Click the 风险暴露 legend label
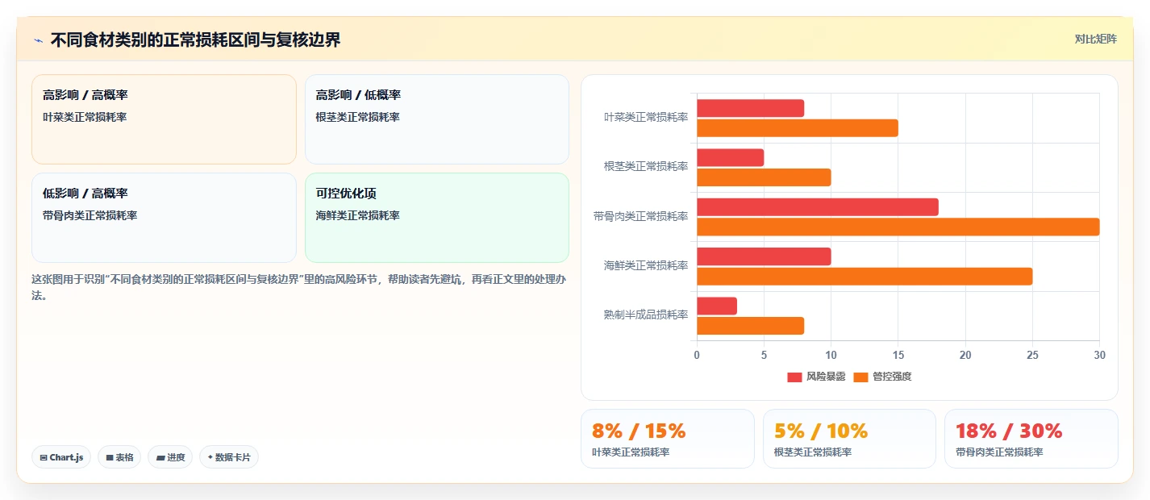 [x=826, y=377]
